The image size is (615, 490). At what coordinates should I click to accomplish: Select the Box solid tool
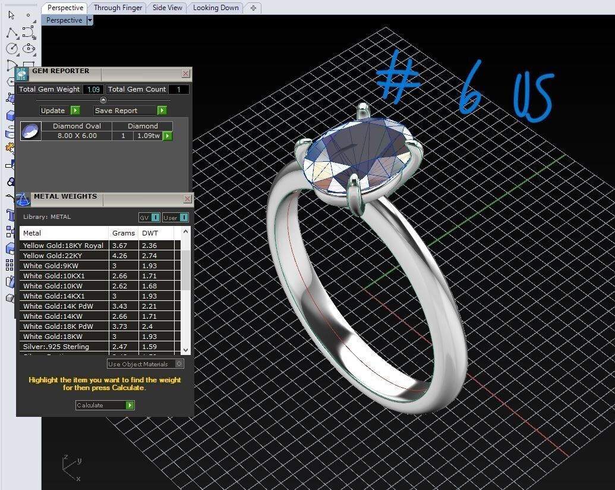(10, 115)
